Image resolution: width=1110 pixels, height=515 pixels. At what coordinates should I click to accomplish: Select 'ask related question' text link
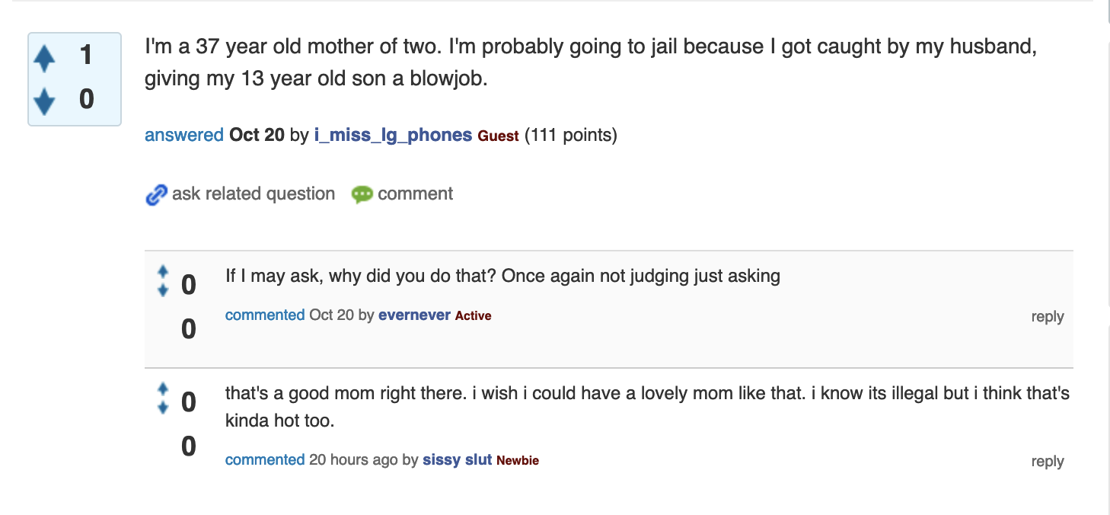click(253, 194)
